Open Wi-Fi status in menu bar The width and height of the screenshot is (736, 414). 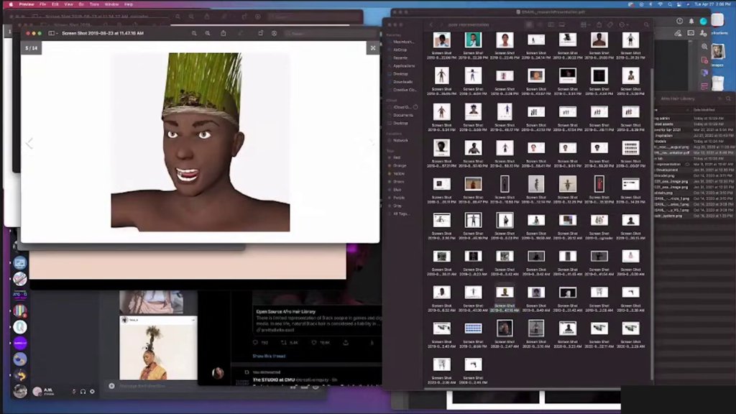coord(660,4)
